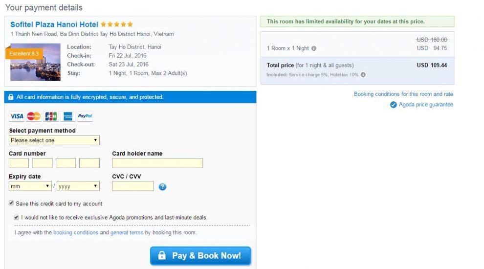This screenshot has height=269, width=484.
Task: Open the expiry month dropdown
Action: (x=30, y=186)
